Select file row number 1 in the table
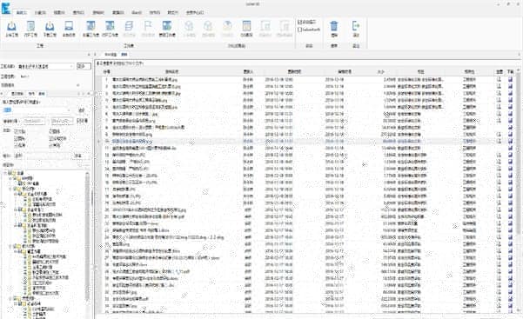 click(x=305, y=80)
